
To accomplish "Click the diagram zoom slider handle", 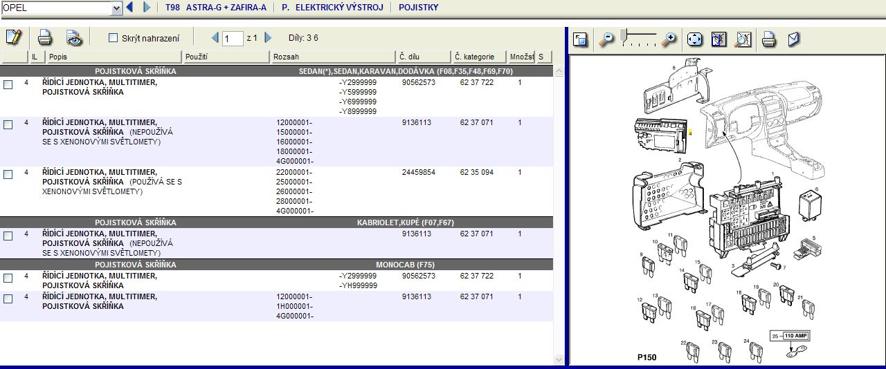I will point(624,34).
